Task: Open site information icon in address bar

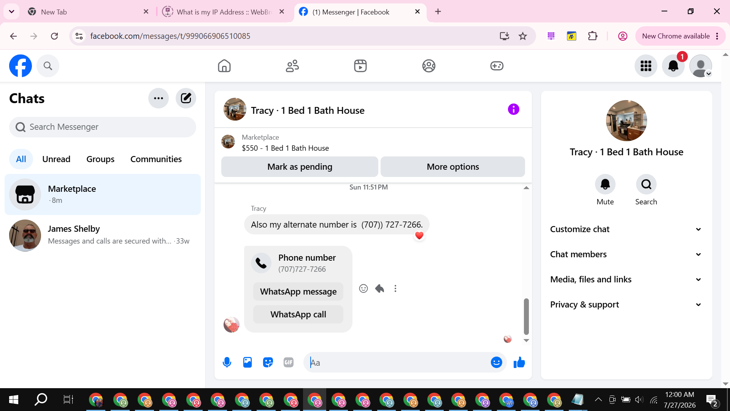Action: 79,36
